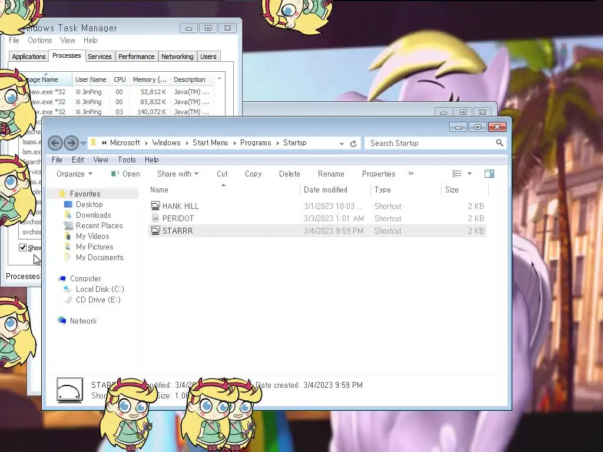Select the PERIDOT shortcut icon
This screenshot has width=603, height=452.
click(155, 218)
